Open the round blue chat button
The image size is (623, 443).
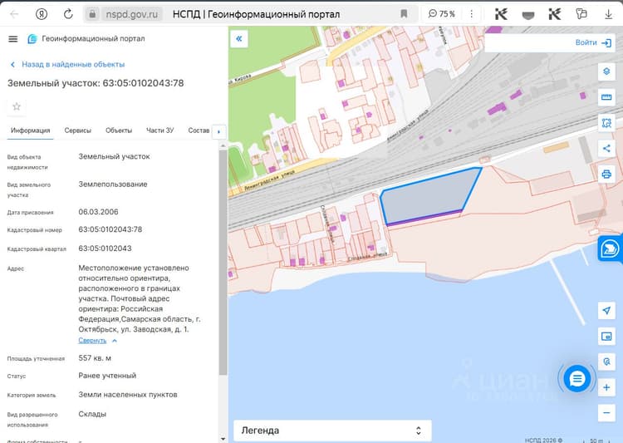pyautogui.click(x=577, y=378)
